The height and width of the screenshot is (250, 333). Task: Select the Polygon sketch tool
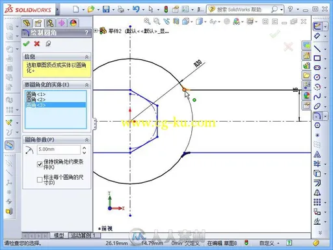coord(317,126)
